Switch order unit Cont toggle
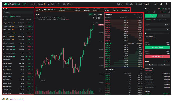Viewport: 173px width, 101px height. pyautogui.click(x=162, y=9)
